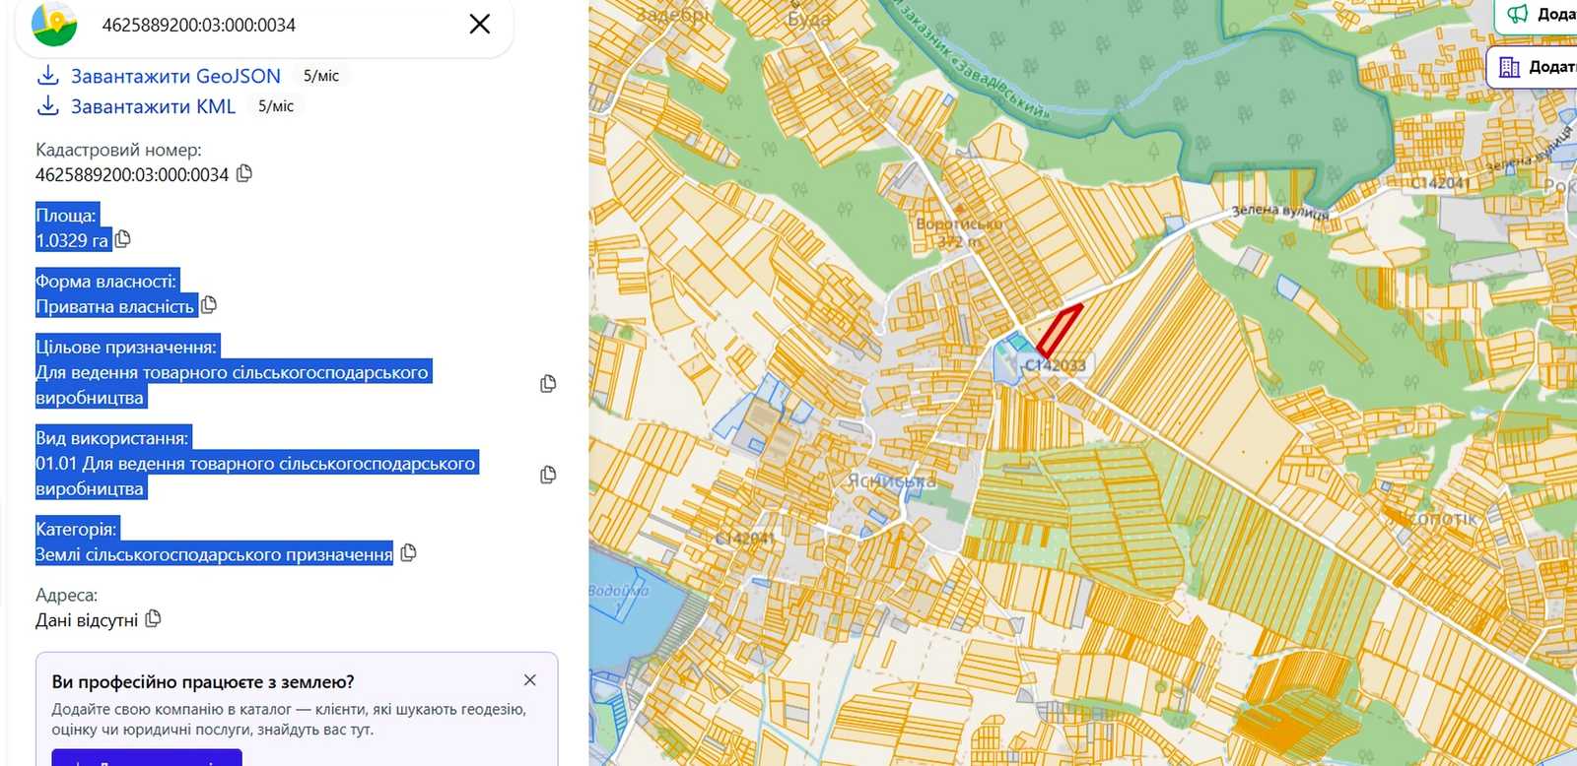Screen dimensions: 1577x766
Task: Click the C142041 road label near Зелена вулиця
Action: click(1440, 183)
